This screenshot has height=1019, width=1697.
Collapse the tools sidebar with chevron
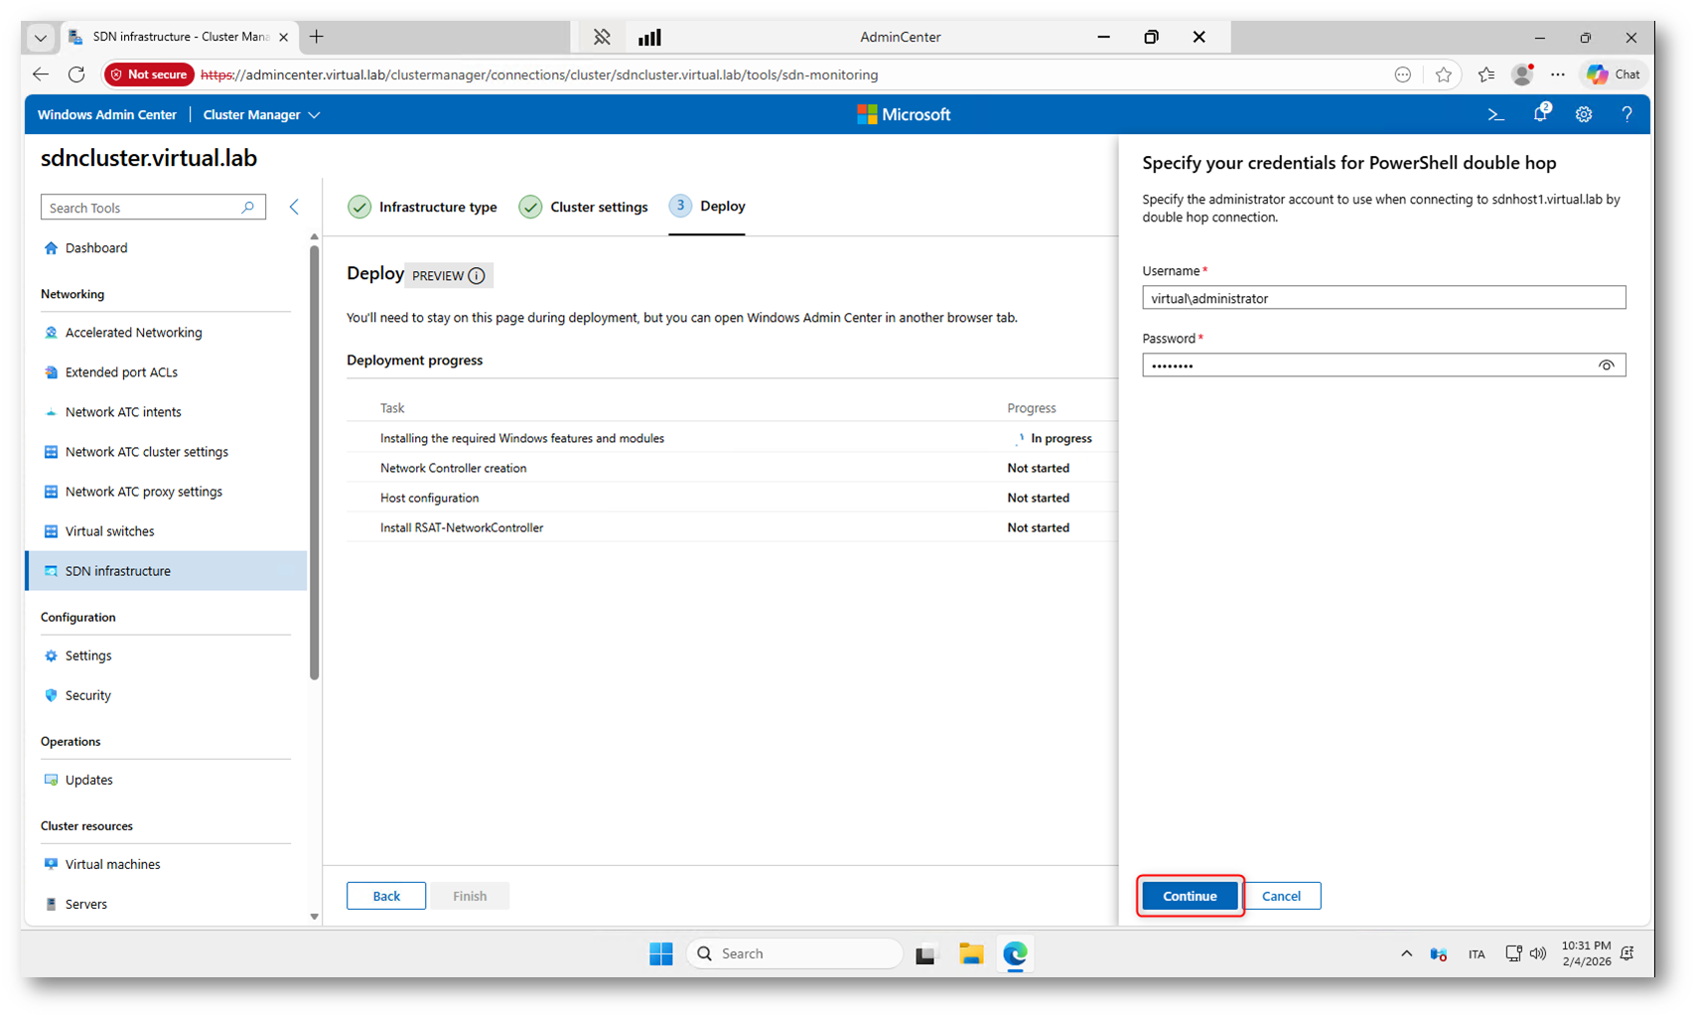[x=294, y=208]
